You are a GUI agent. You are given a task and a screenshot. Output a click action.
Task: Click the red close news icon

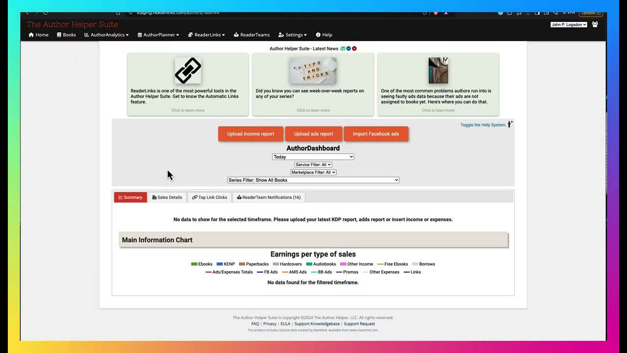[354, 49]
